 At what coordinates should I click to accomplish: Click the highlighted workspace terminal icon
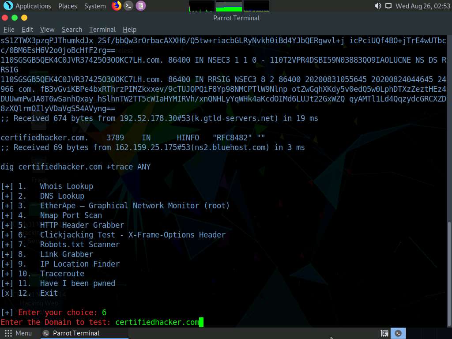(398, 333)
